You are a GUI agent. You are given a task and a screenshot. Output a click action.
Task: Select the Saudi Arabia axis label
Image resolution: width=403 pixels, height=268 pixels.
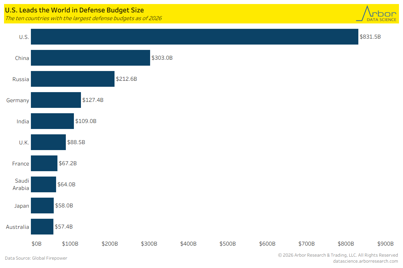(21, 185)
